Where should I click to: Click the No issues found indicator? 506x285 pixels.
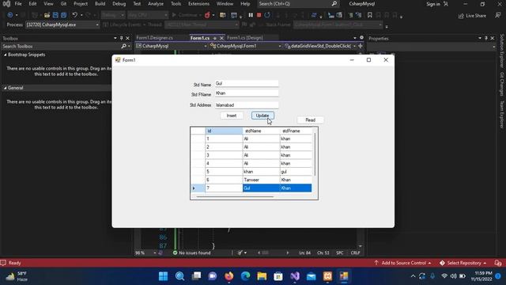(x=191, y=253)
